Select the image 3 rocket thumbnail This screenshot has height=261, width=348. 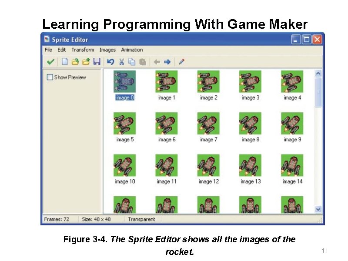pyautogui.click(x=250, y=81)
